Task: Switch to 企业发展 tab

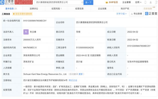Action: (x=102, y=9)
